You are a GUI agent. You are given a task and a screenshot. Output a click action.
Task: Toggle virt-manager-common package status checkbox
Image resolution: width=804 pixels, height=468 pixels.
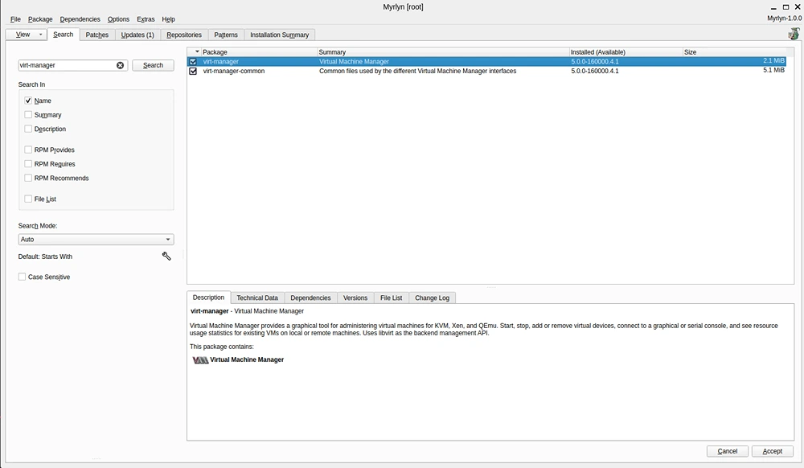tap(193, 72)
